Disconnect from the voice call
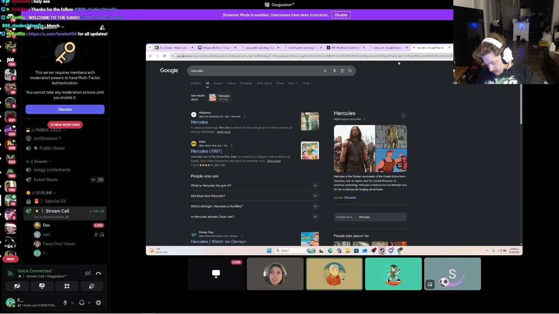Viewport: 559px width, 314px height. 98,273
